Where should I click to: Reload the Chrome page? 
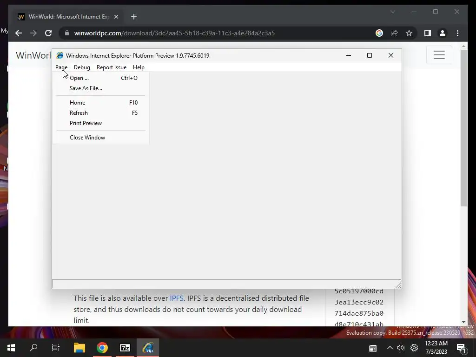[48, 33]
